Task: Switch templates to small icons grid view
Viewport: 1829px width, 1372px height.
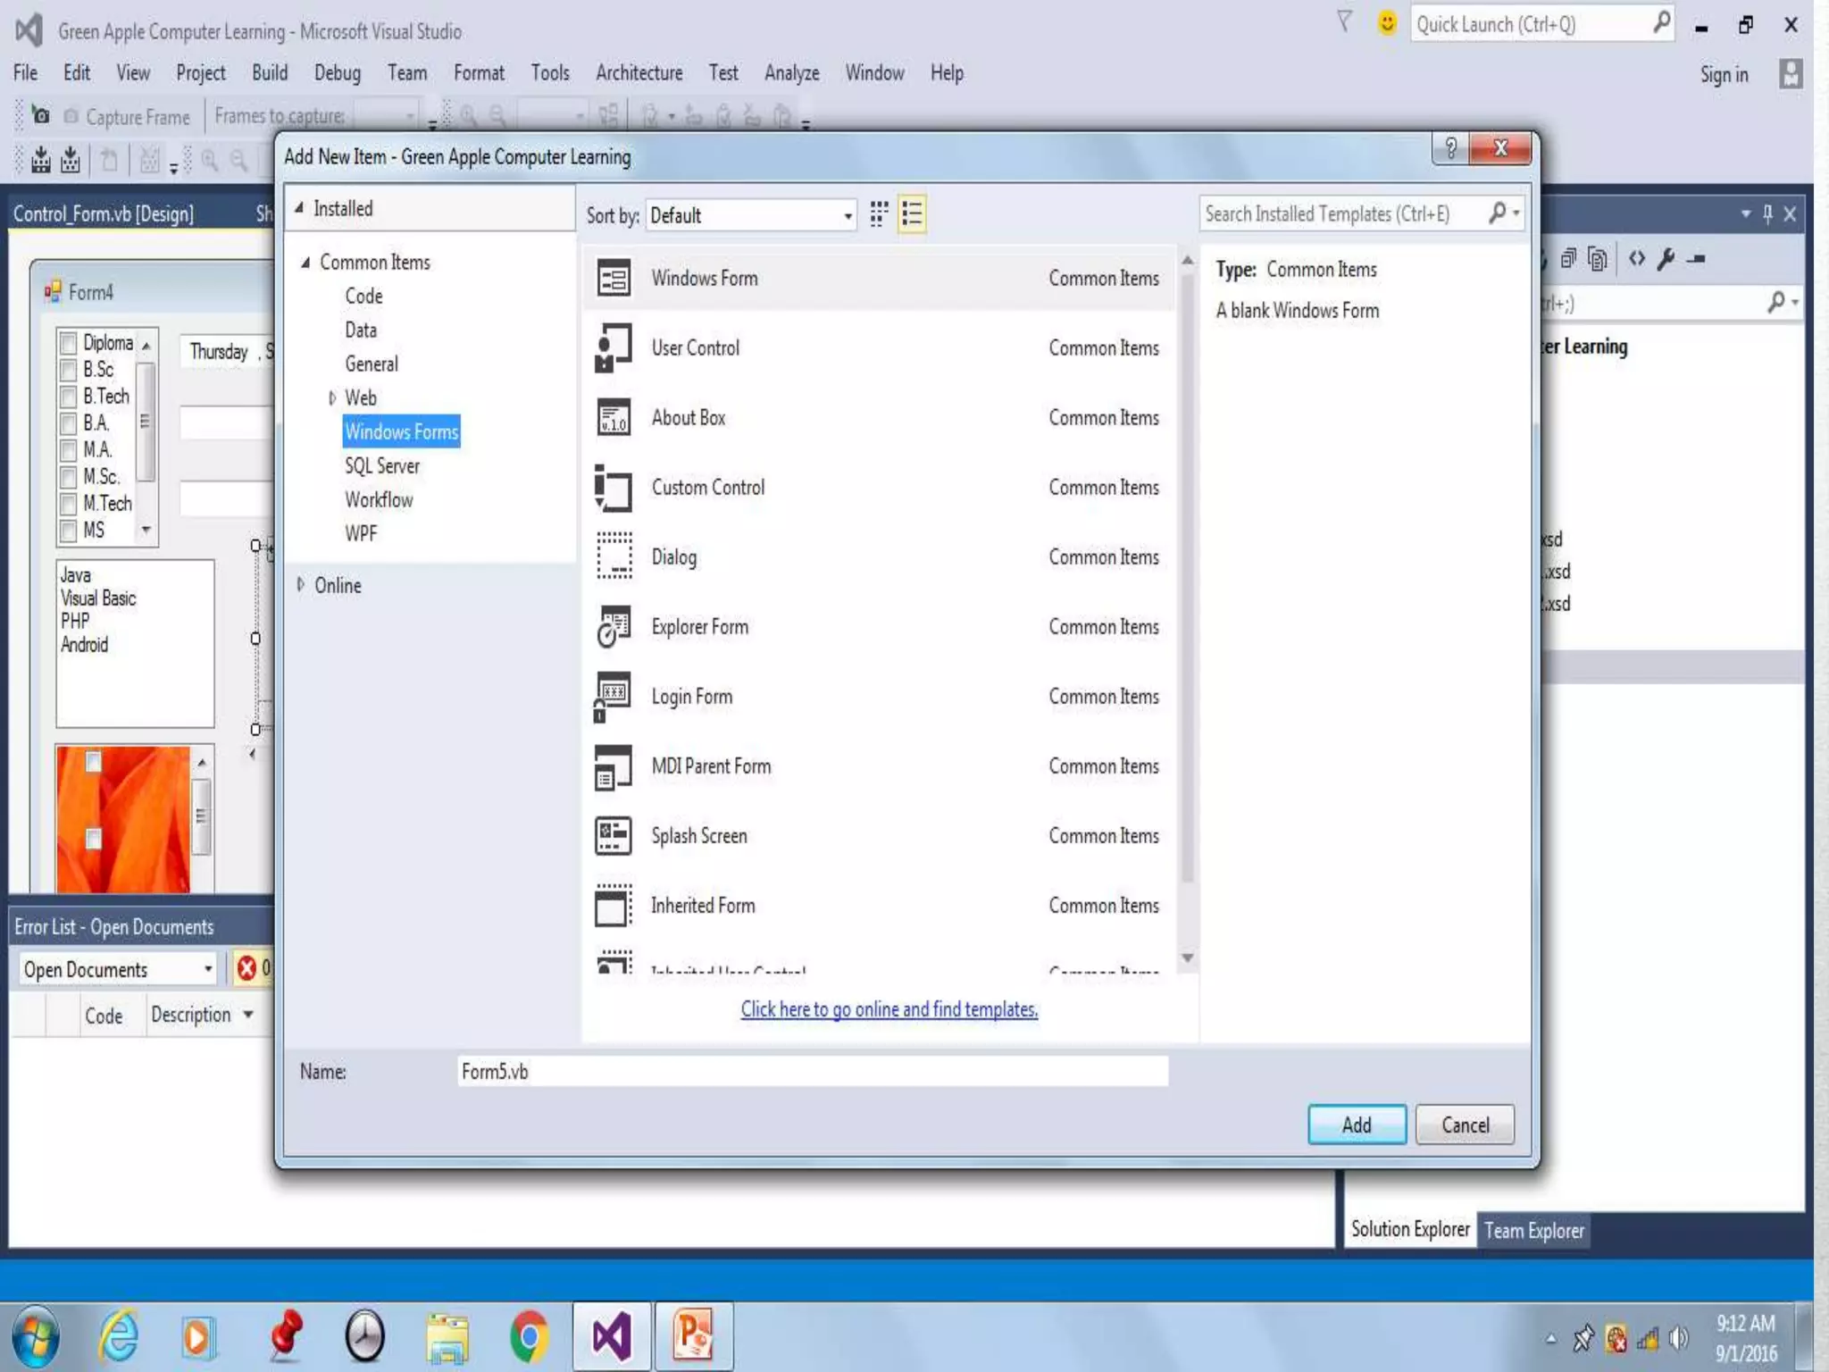Action: pyautogui.click(x=879, y=214)
